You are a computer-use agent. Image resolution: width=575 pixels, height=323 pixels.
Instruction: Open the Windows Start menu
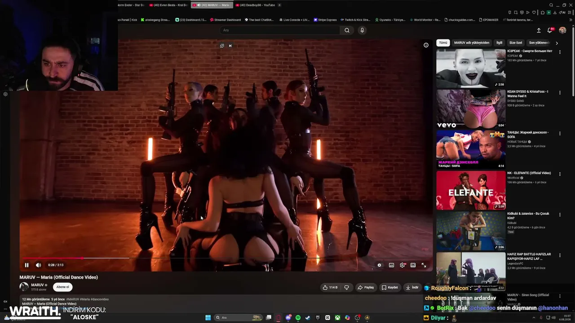point(208,318)
